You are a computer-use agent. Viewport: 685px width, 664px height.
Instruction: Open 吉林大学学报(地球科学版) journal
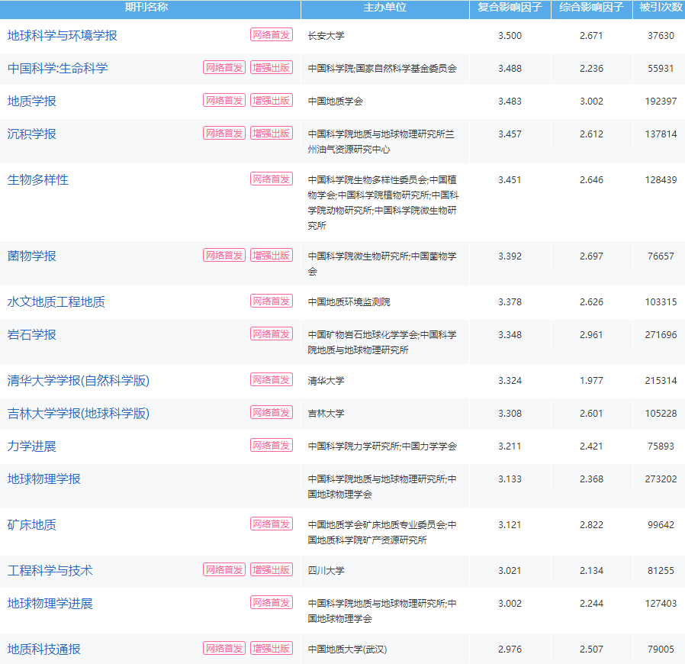coord(79,414)
